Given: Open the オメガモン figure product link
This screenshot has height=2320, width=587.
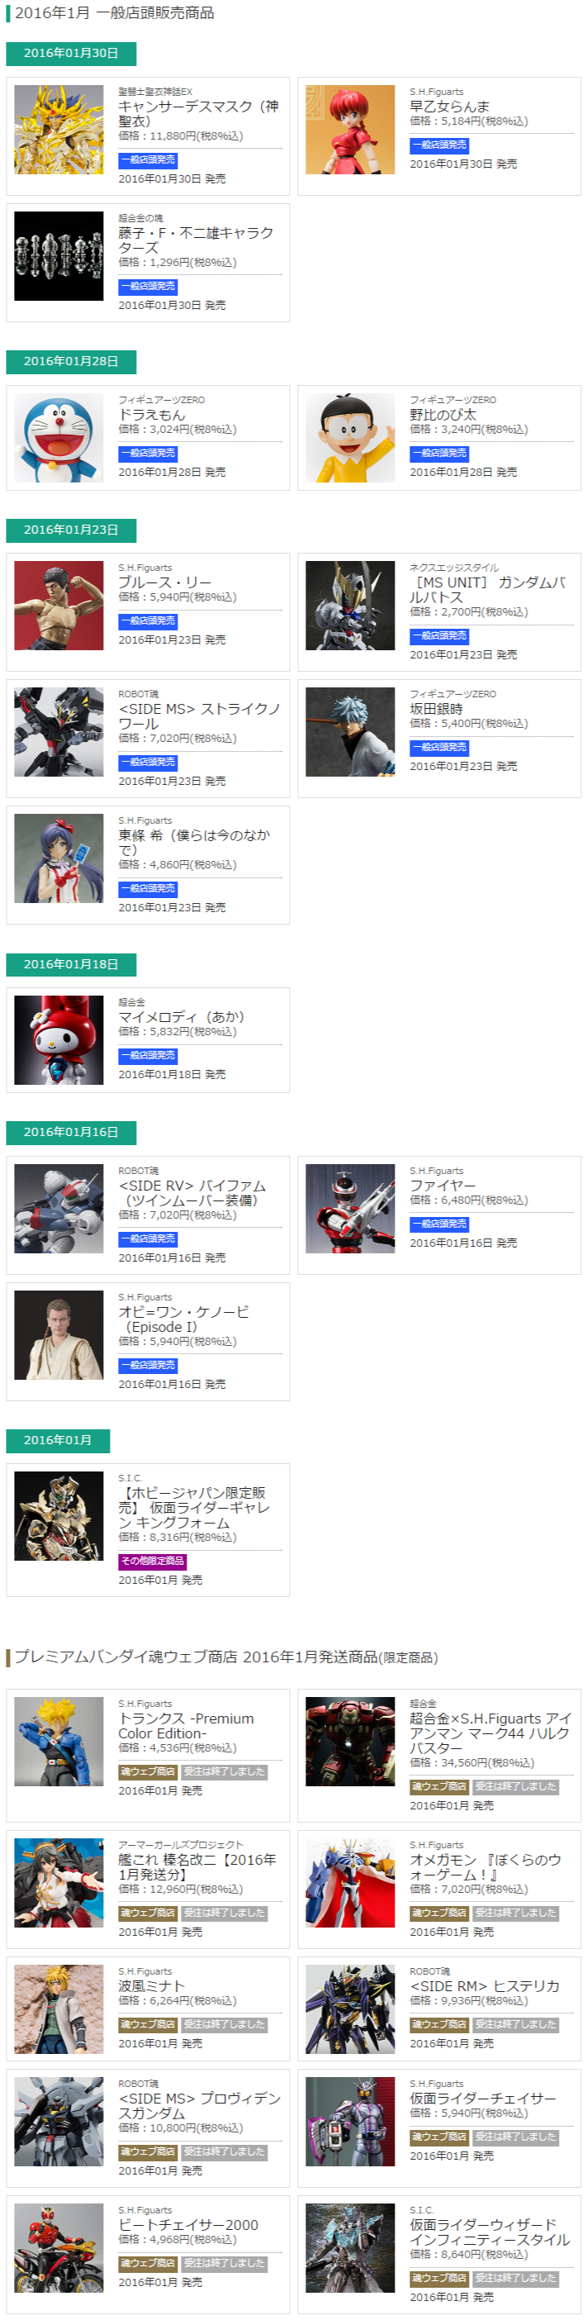Looking at the screenshot, I should point(486,1867).
